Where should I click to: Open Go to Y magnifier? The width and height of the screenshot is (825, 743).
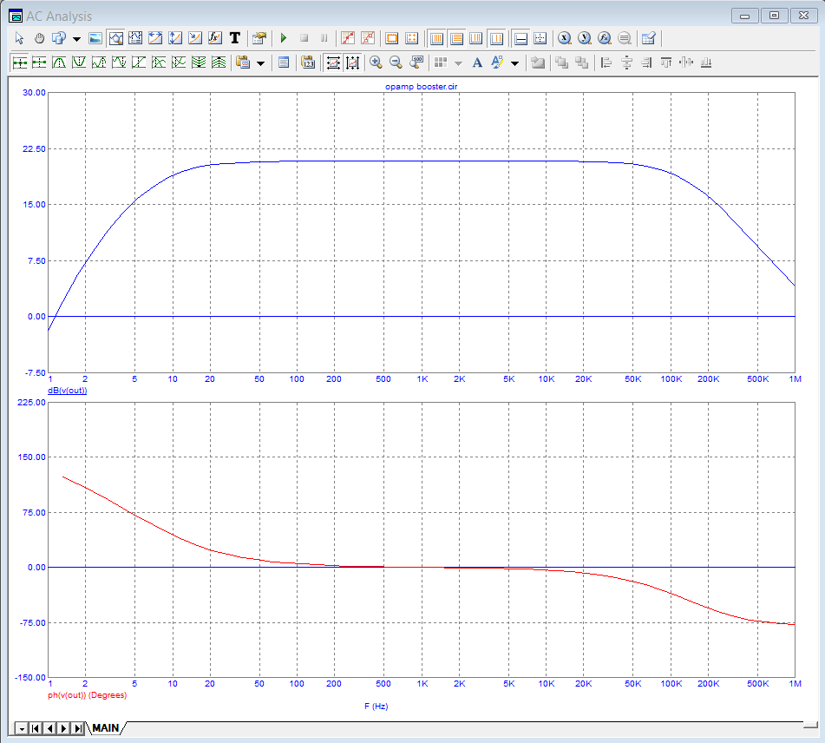pos(585,38)
